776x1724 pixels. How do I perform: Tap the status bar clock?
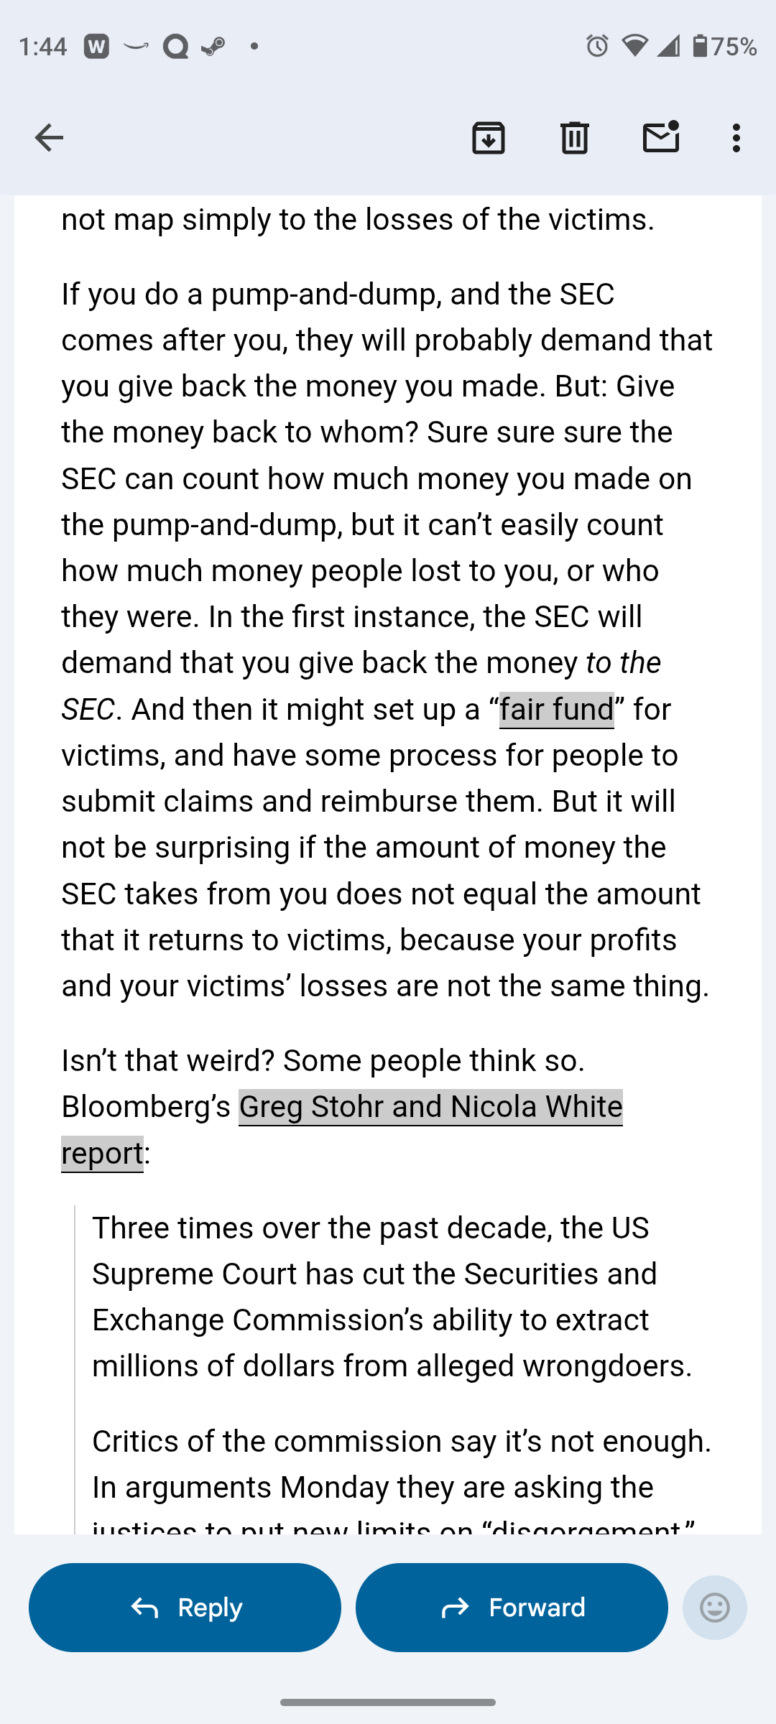[43, 47]
